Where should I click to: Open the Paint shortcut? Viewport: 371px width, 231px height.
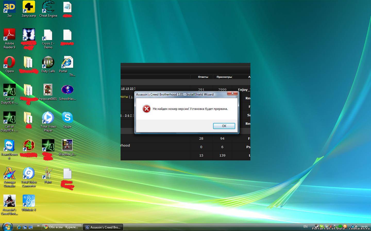(x=48, y=175)
